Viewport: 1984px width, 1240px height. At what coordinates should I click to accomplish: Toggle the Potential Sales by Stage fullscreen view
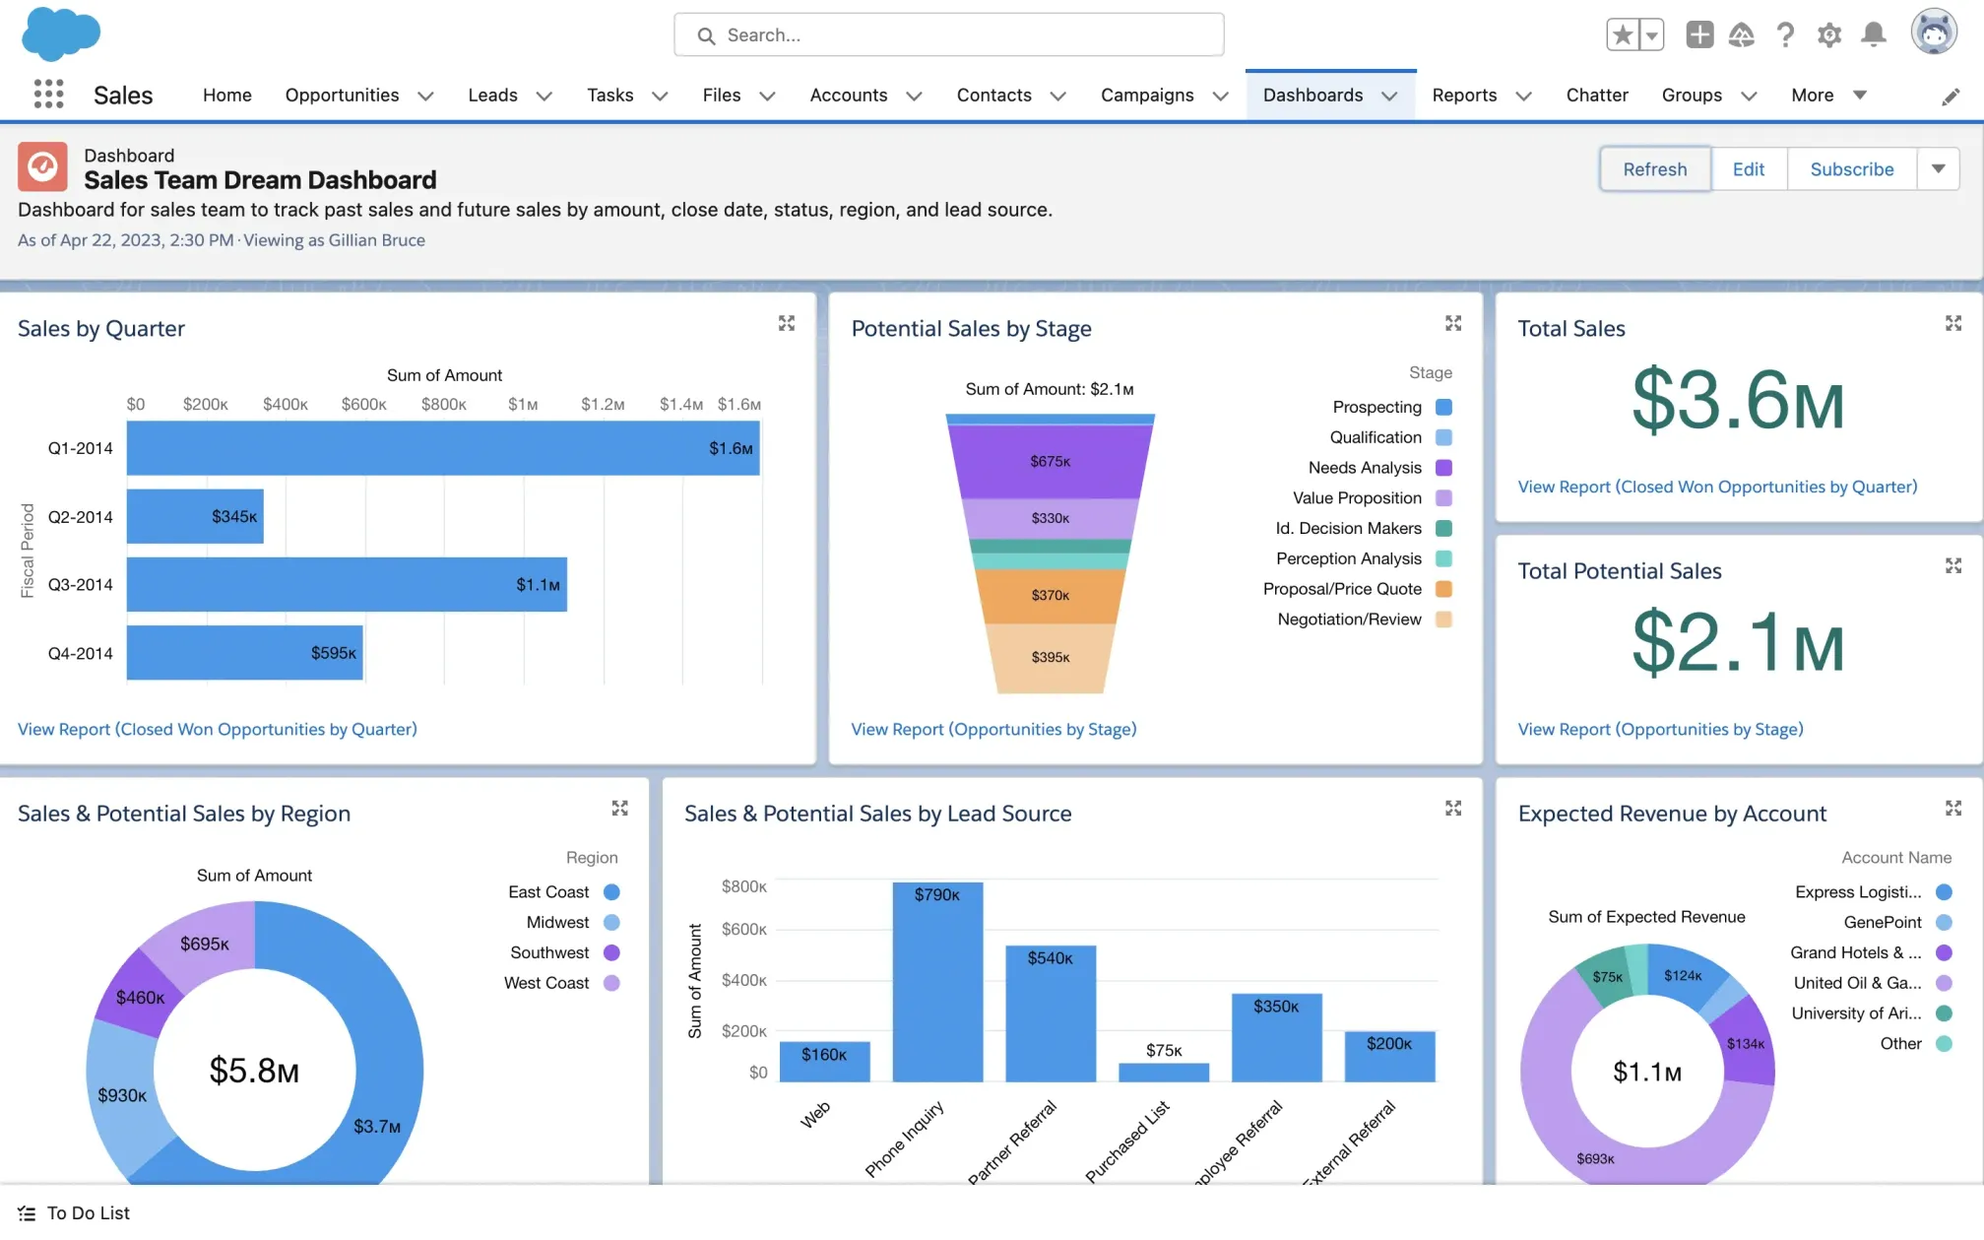coord(1453,323)
